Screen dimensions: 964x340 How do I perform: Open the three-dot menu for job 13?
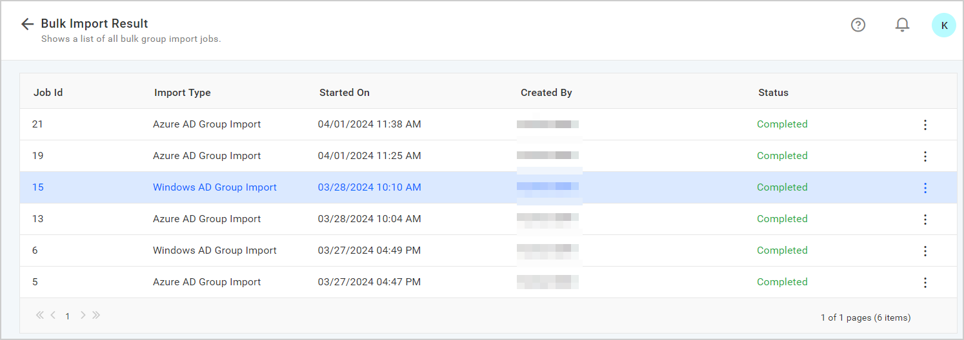click(925, 220)
